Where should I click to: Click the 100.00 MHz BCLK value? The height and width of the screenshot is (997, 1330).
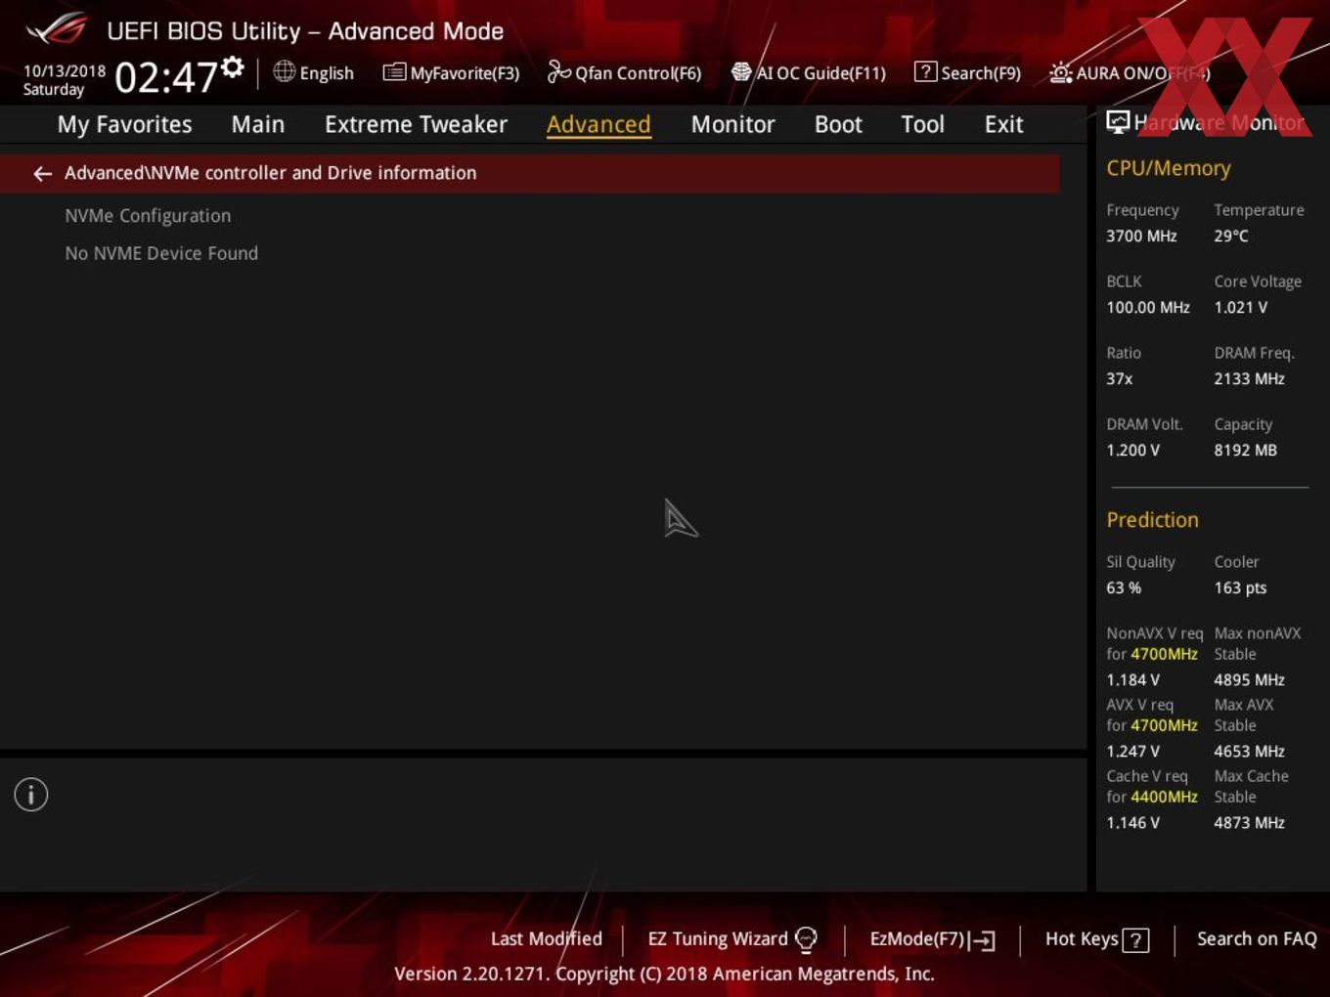(x=1148, y=307)
